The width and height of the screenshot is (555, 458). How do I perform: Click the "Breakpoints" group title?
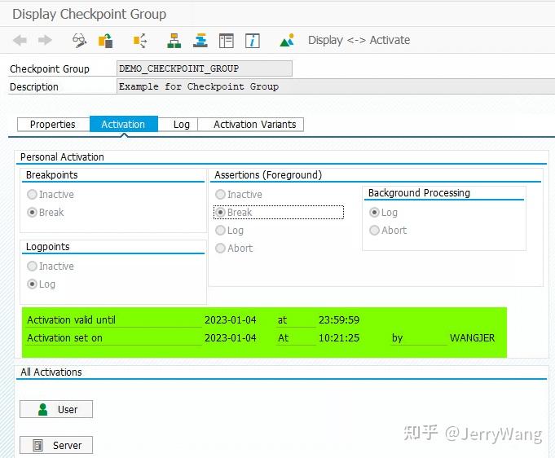[x=51, y=175]
